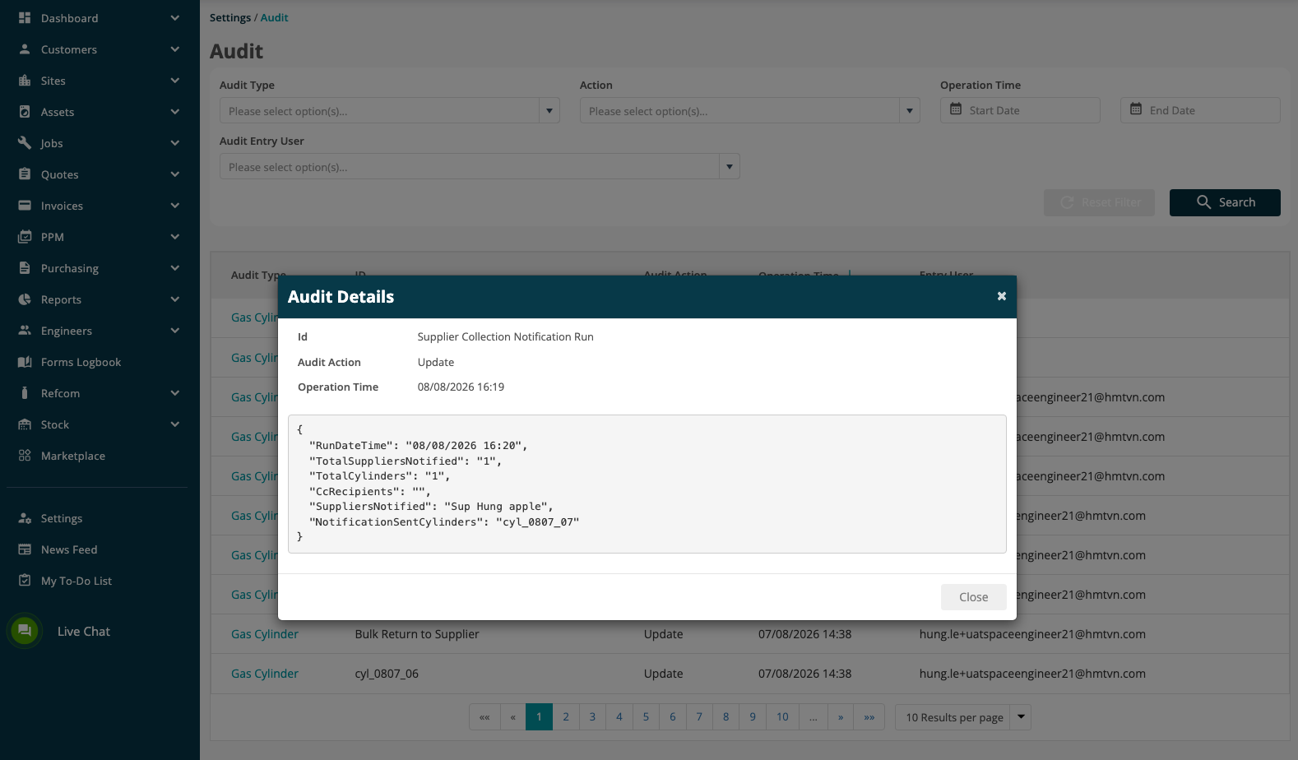1298x760 pixels.
Task: Click the JSON audit details text box
Action: tap(647, 484)
